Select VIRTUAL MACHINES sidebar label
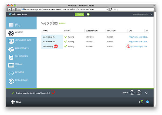Screen dimensions: 162x115 [23, 40]
